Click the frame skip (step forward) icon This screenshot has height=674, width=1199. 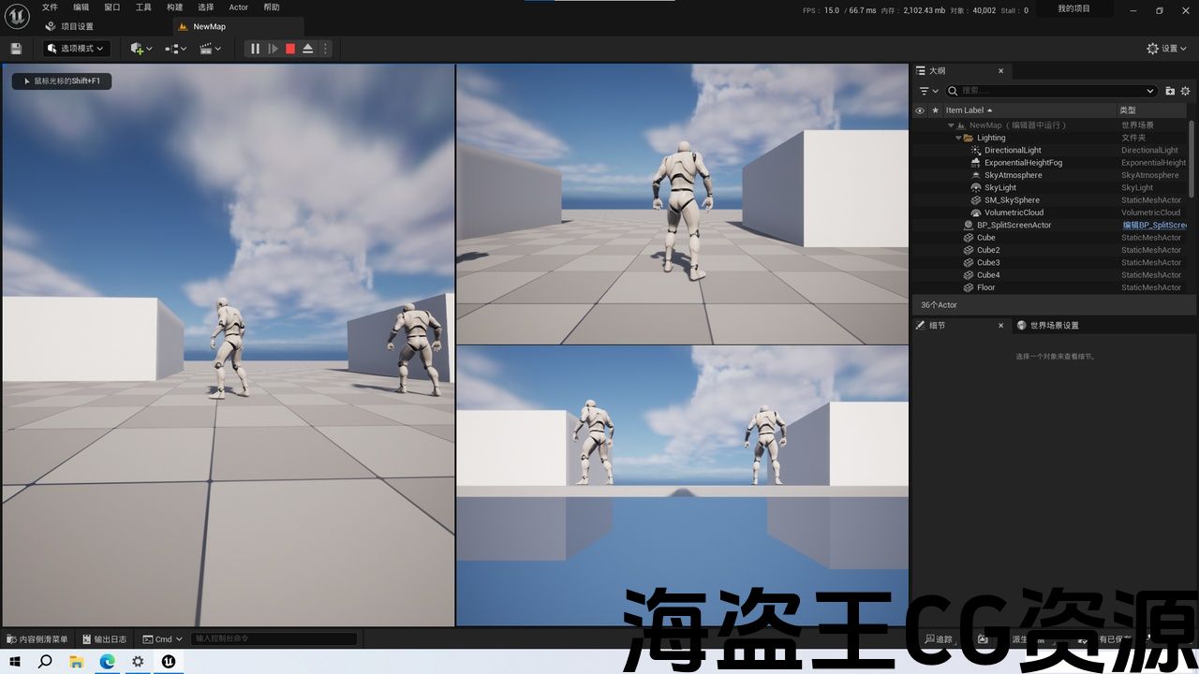pos(273,49)
